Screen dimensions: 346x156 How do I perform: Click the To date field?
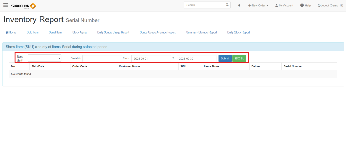(x=196, y=59)
